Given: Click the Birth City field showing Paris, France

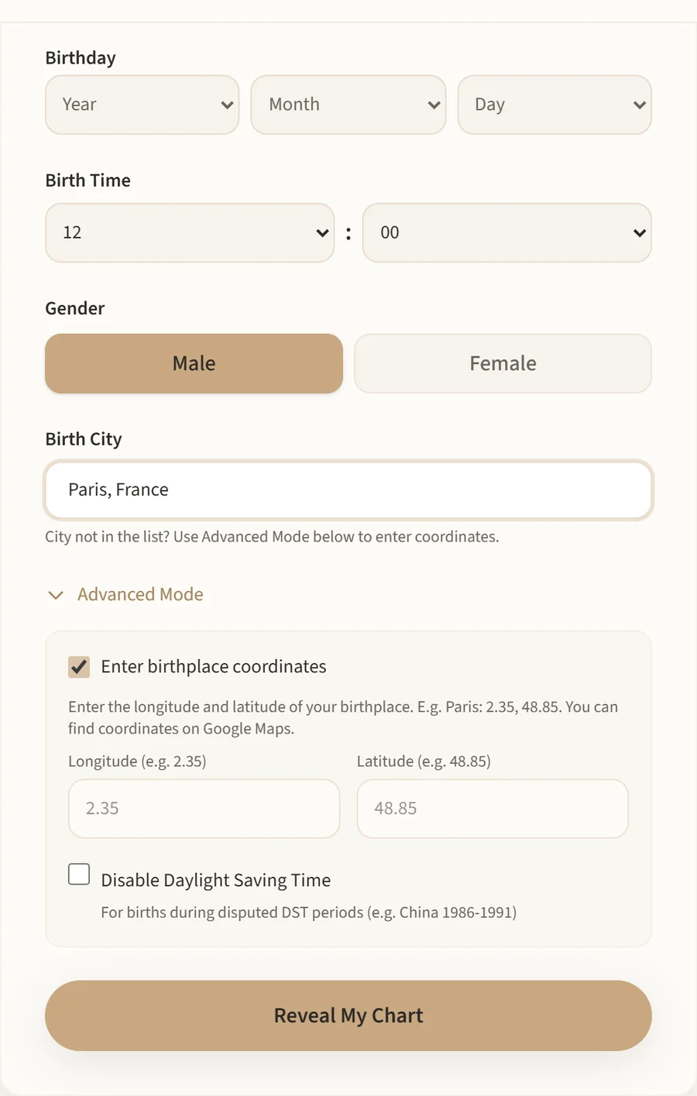Looking at the screenshot, I should point(348,490).
